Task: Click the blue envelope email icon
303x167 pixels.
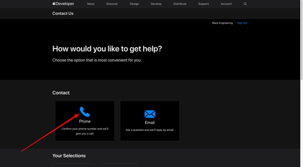Action: (x=150, y=114)
